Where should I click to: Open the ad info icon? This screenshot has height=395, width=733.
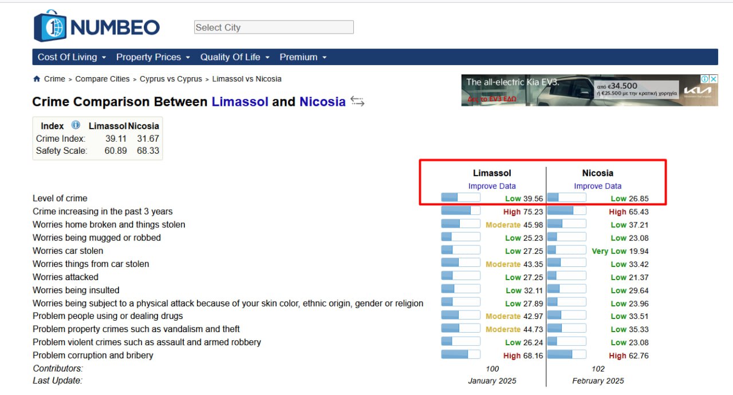[706, 79]
